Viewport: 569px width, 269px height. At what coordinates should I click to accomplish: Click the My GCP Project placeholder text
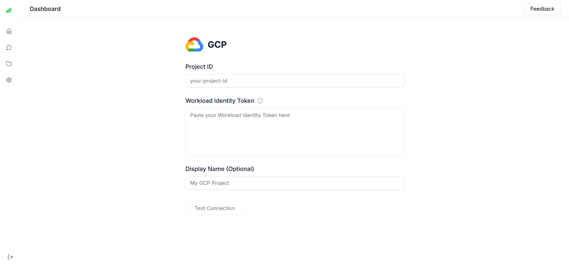pos(209,183)
